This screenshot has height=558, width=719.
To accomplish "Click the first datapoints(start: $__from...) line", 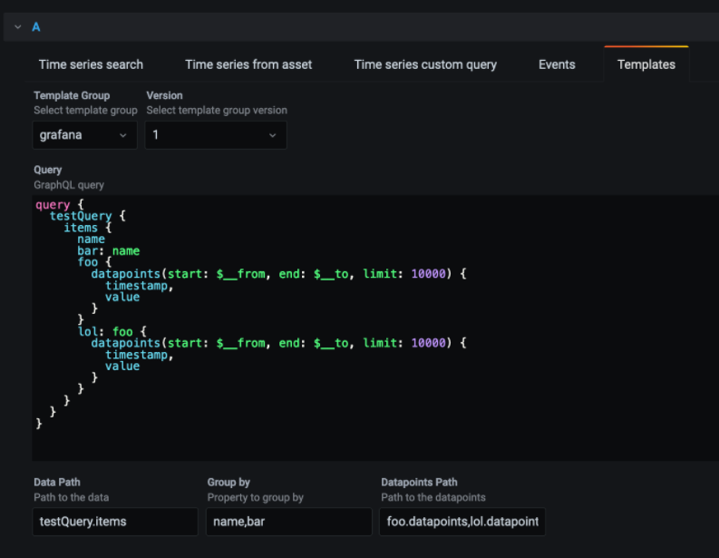I will click(x=278, y=274).
